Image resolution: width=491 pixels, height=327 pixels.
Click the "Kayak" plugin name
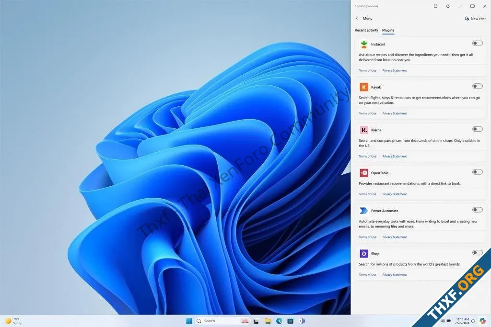coord(376,87)
